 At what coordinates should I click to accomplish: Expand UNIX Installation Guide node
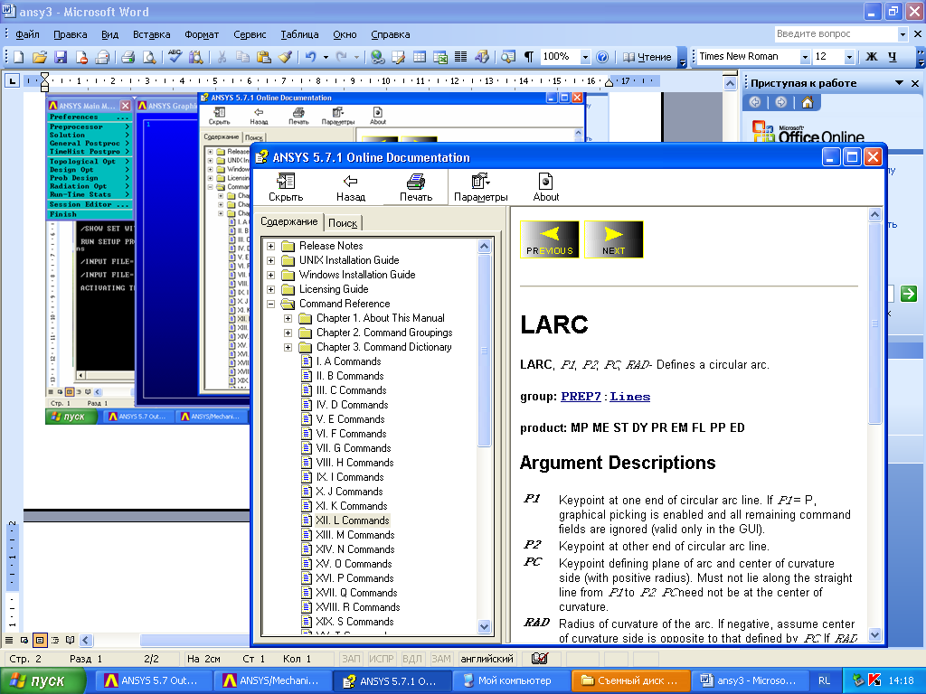[270, 260]
